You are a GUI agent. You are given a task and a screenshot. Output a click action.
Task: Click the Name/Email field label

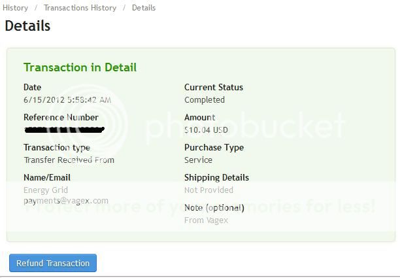47,177
